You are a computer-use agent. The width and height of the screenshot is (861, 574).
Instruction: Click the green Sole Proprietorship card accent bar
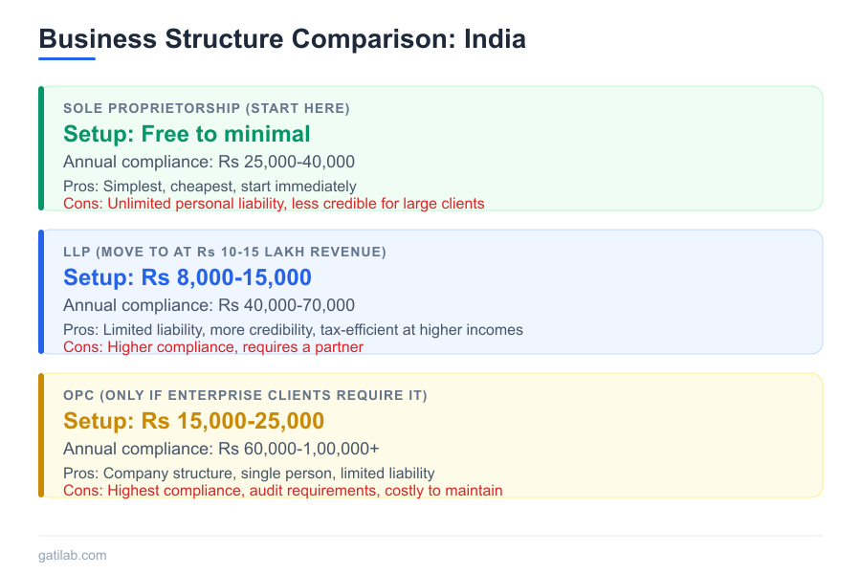41,146
